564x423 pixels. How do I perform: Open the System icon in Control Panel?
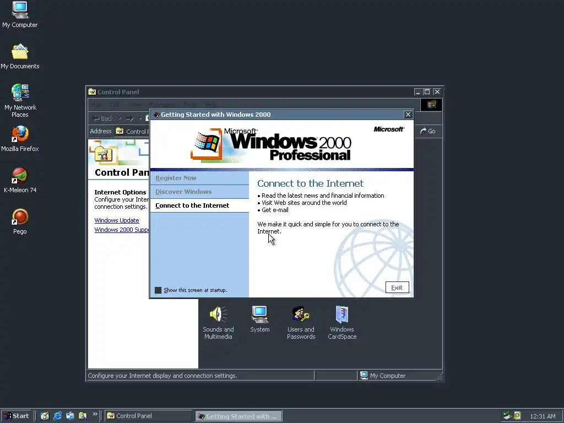click(x=260, y=319)
